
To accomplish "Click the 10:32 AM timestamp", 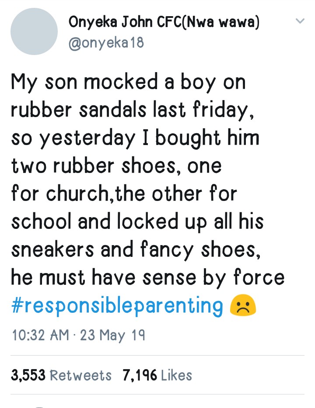I will tap(40, 335).
